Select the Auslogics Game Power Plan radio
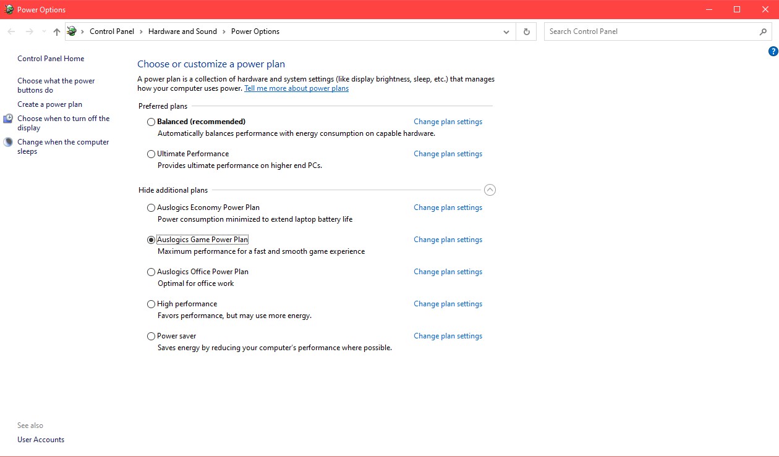The width and height of the screenshot is (779, 457). (151, 240)
